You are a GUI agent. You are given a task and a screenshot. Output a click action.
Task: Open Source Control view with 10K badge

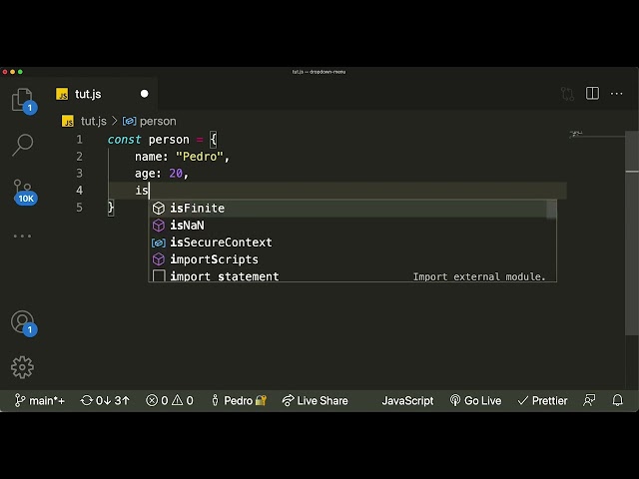[24, 192]
